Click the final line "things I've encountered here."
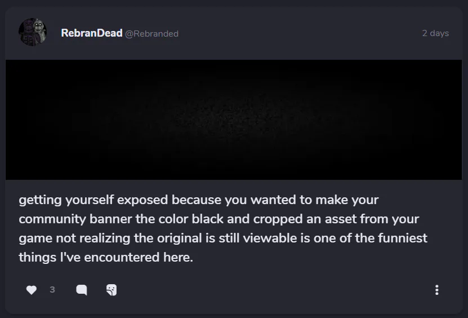The width and height of the screenshot is (468, 318). point(106,257)
